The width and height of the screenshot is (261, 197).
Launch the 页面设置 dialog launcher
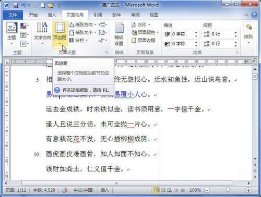click(106, 52)
